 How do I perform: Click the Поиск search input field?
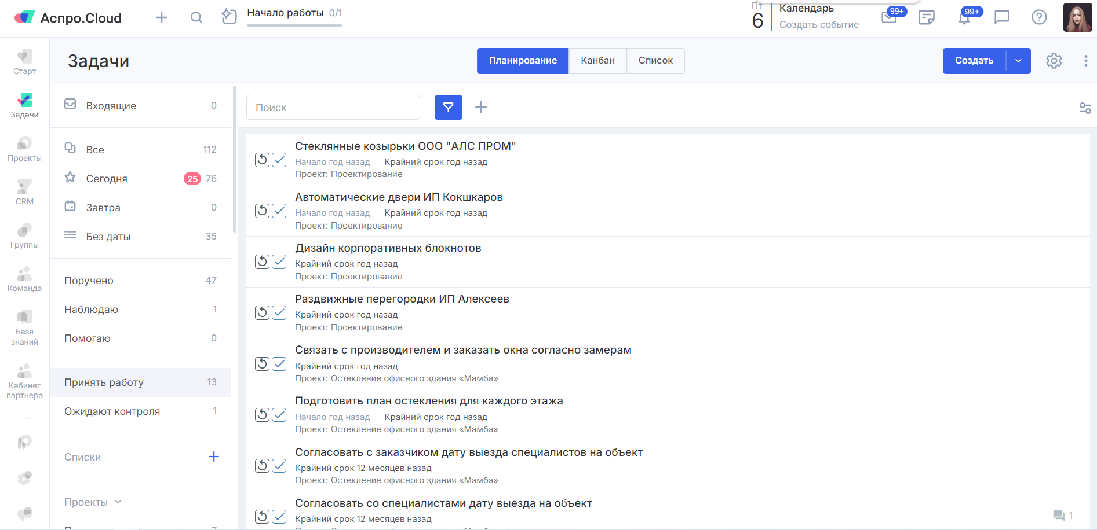pos(333,108)
